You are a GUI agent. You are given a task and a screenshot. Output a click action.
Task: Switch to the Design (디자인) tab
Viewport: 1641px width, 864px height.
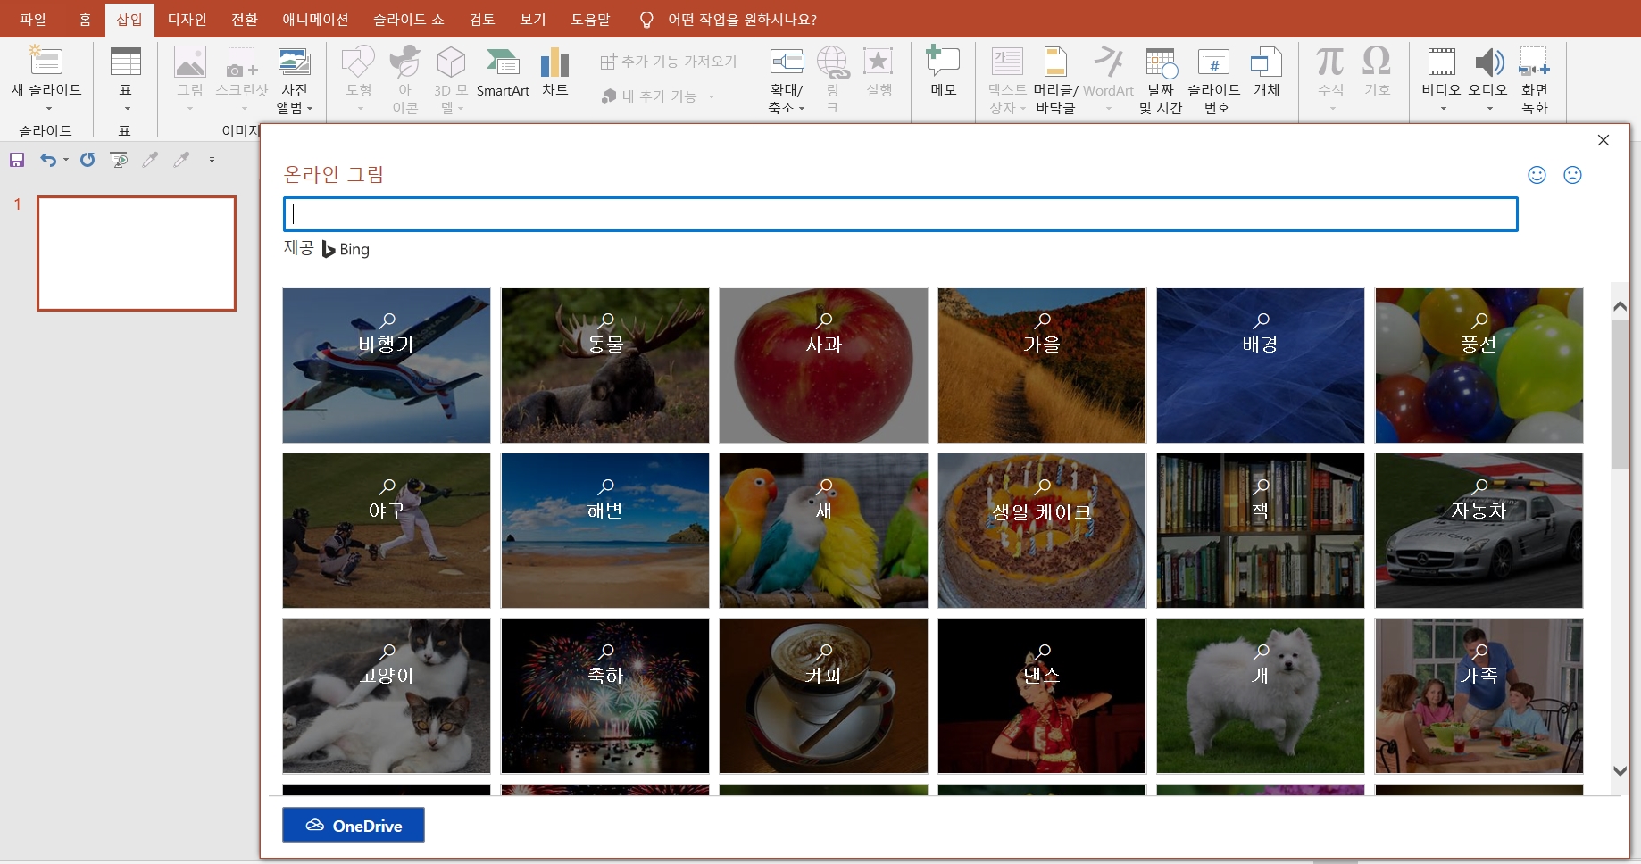pyautogui.click(x=187, y=20)
